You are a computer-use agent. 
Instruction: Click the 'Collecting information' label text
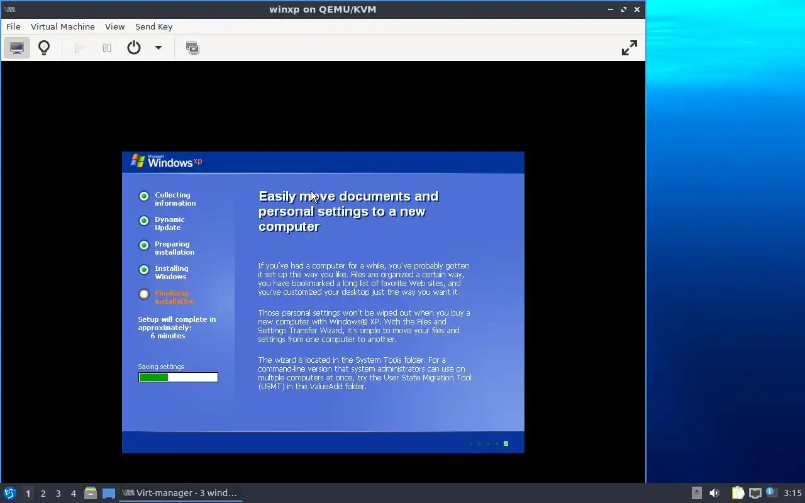pyautogui.click(x=175, y=199)
